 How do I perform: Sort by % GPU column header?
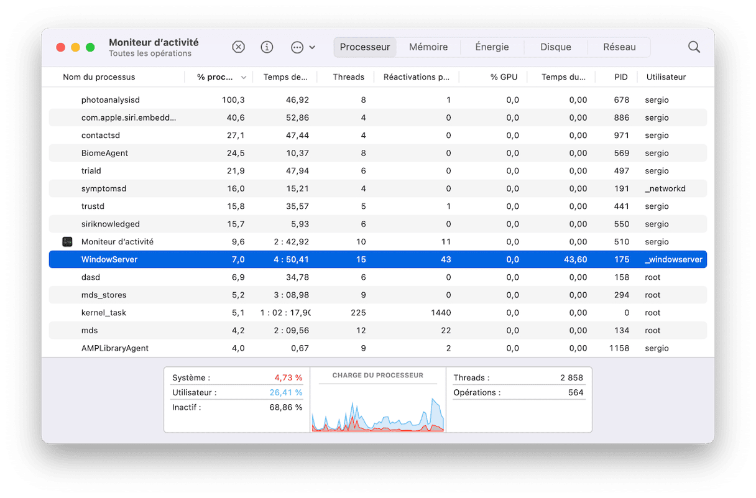(x=504, y=77)
